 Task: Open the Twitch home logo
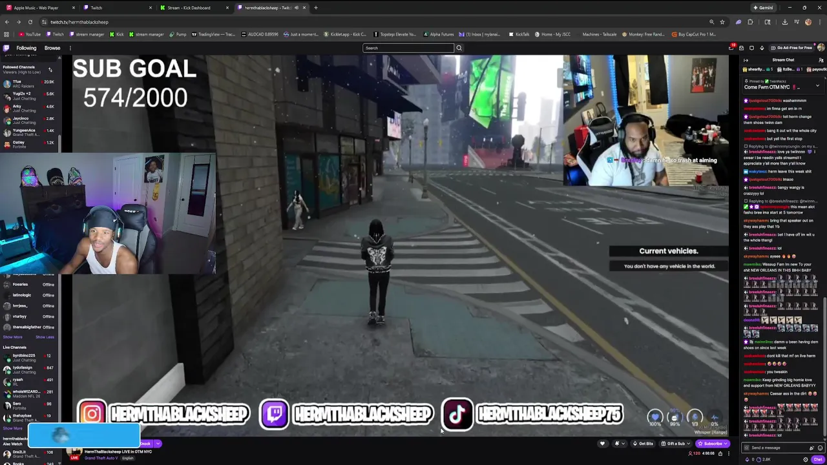click(x=6, y=48)
